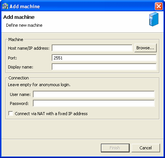Image resolution: width=165 pixels, height=158 pixels.
Task: Click the 'Host name/IP address:' label
Action: [29, 48]
